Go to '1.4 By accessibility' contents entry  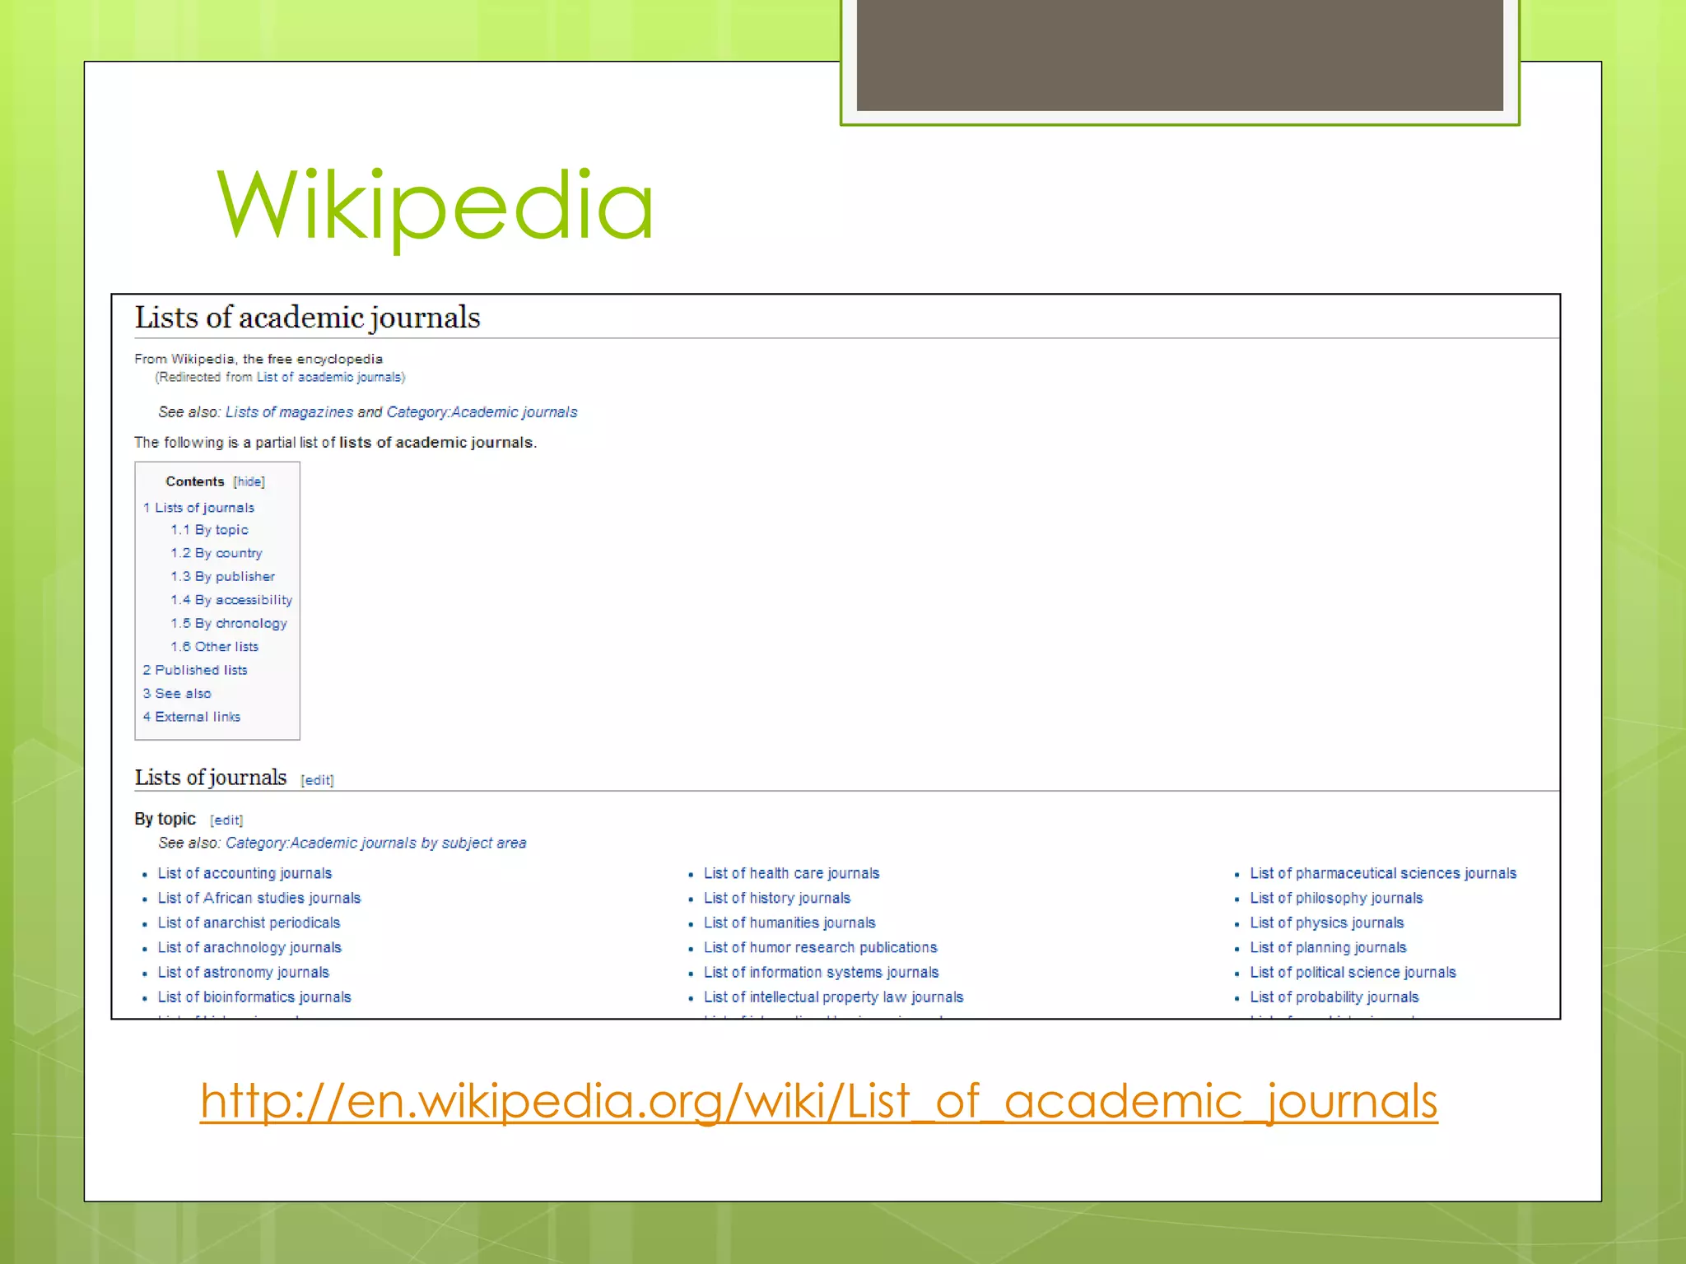coord(231,600)
